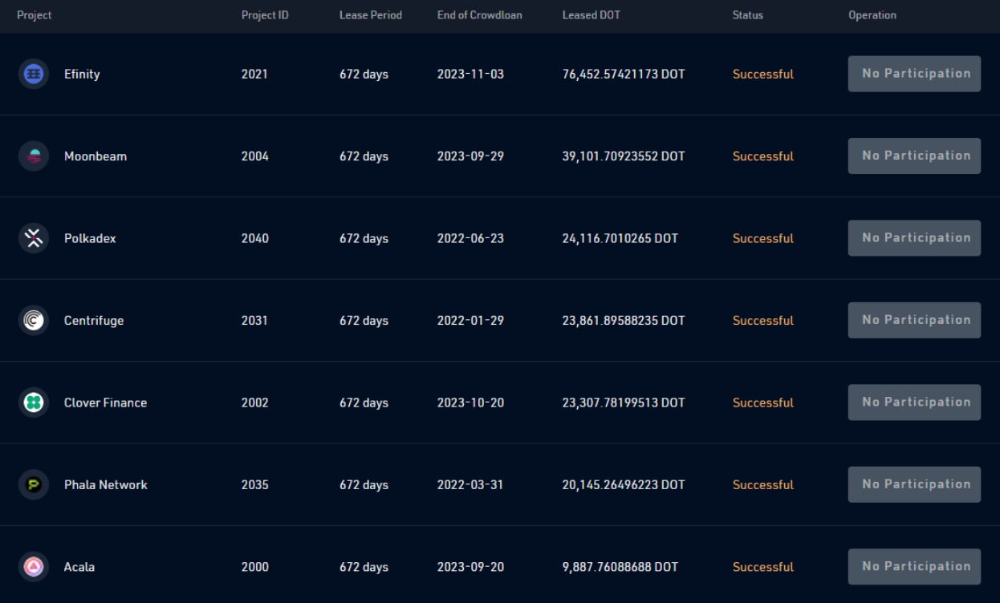This screenshot has height=603, width=1000.
Task: Click the Polkadex project logo icon
Action: (33, 237)
